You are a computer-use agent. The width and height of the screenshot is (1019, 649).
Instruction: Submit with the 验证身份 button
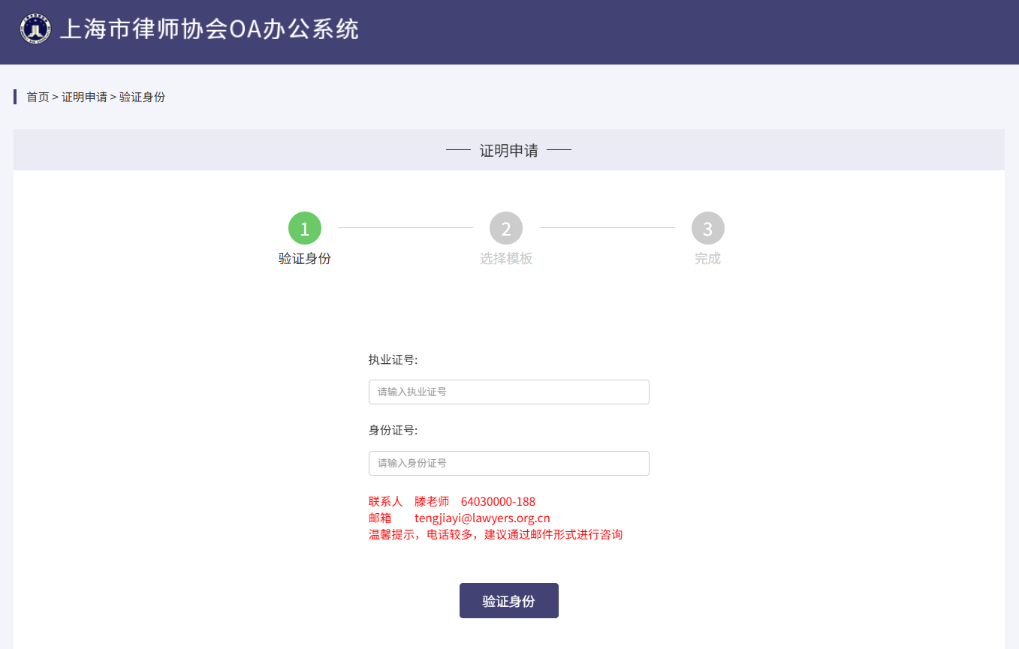click(x=509, y=601)
